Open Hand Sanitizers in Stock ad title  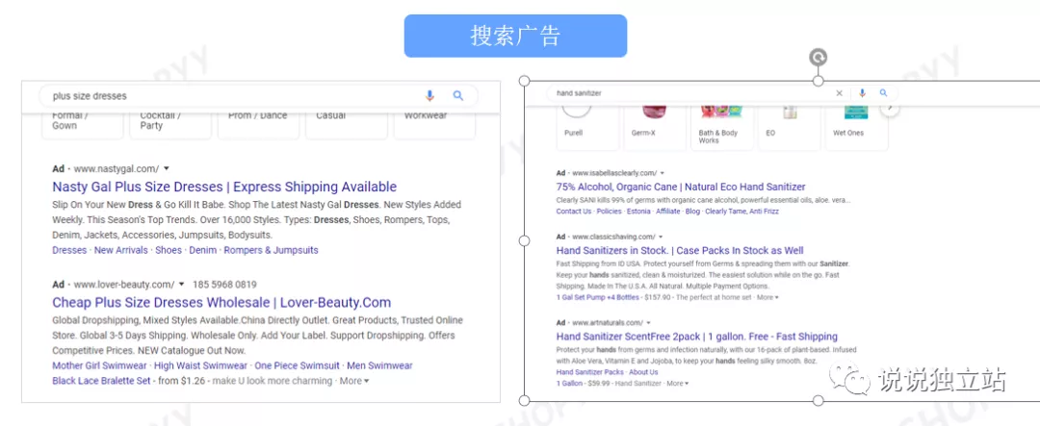click(x=680, y=250)
